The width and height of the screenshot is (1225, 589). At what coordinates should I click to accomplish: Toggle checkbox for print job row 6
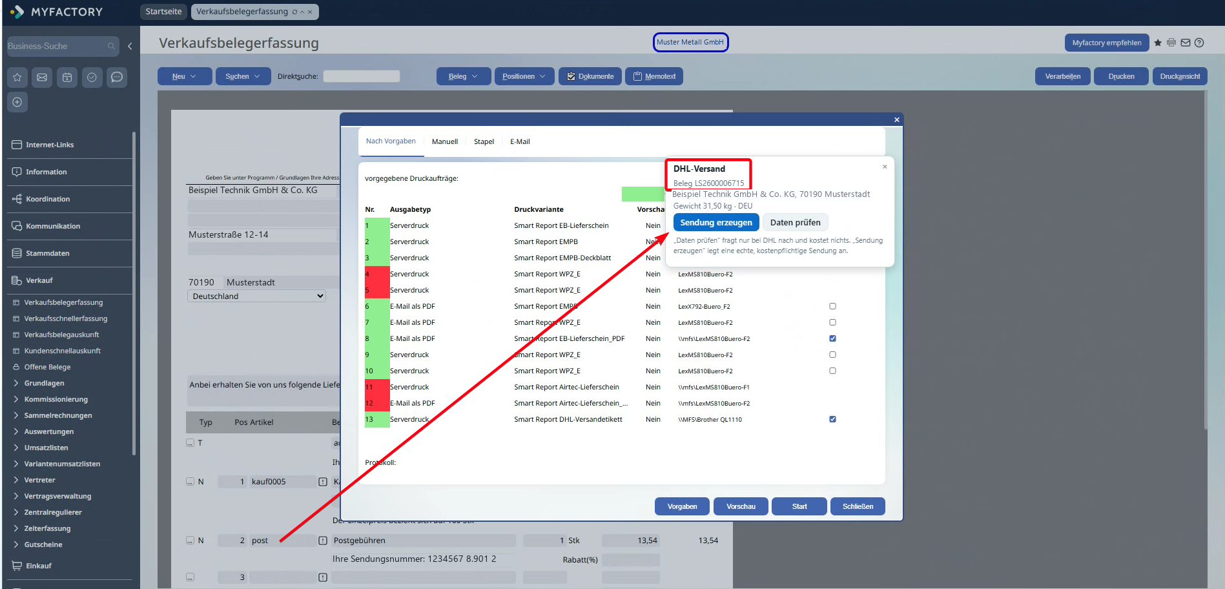click(x=832, y=306)
